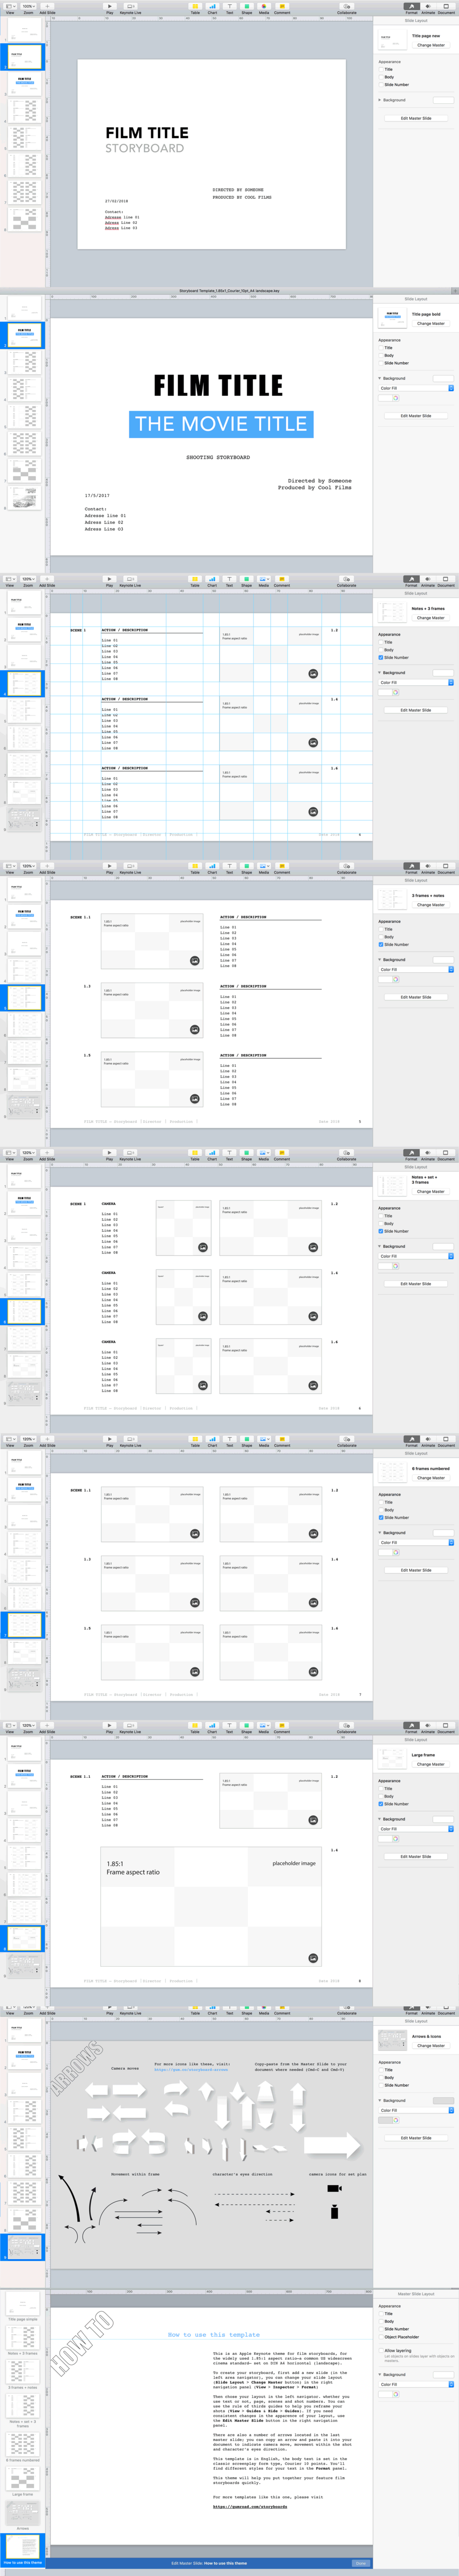Screen dimensions: 459x2576
Task: Collapse Background section in Arrows & Icons inspector
Action: click(x=379, y=2101)
